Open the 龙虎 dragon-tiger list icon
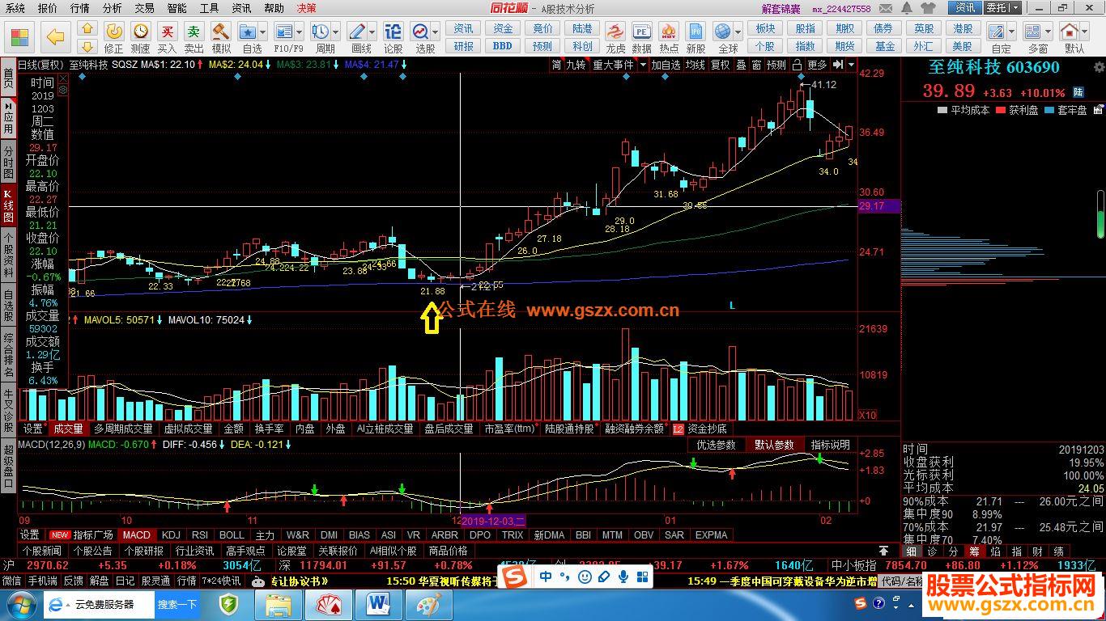1106x621 pixels. 616,32
